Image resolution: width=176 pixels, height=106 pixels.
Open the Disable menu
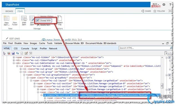[x=18, y=43]
